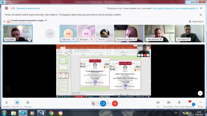This screenshot has width=207, height=116.
Task: Raise hand using Підняти руку icon
Action: tap(179, 103)
